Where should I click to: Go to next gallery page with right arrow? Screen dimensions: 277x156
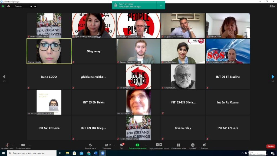tap(273, 77)
